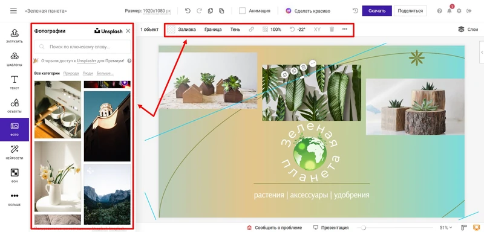
Task: Open more options in the object toolbar
Action: 345,29
